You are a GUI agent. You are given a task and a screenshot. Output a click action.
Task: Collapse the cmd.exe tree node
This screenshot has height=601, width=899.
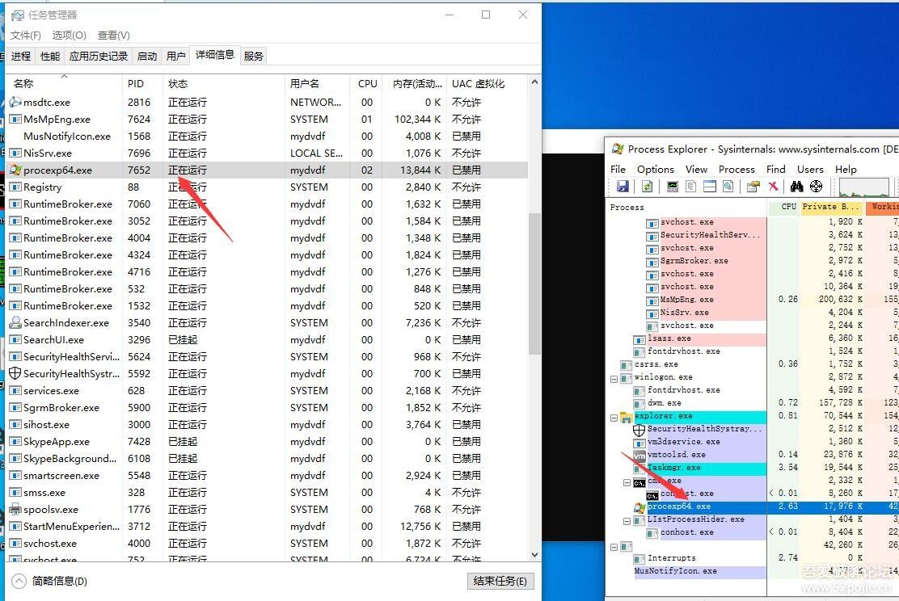click(x=627, y=482)
